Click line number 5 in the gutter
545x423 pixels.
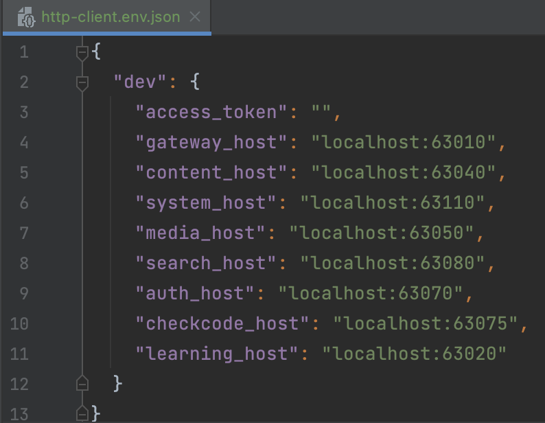[24, 173]
